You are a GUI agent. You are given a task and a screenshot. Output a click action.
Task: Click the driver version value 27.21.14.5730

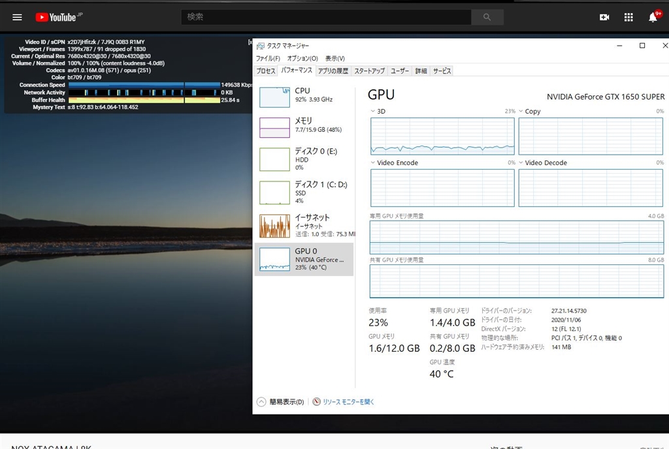[569, 311]
